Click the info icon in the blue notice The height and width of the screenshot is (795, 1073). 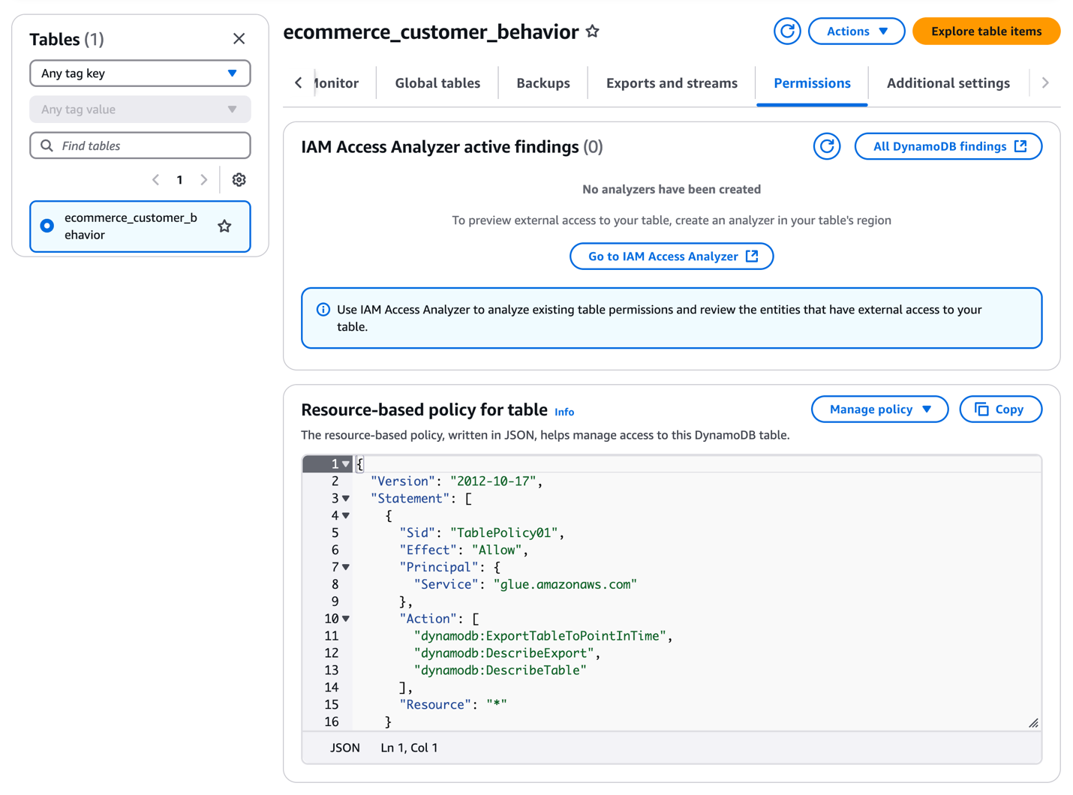[x=323, y=310]
